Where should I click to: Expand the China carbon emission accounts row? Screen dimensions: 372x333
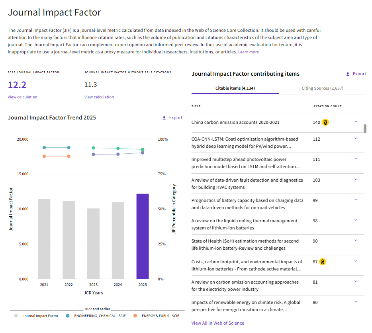coord(355,122)
